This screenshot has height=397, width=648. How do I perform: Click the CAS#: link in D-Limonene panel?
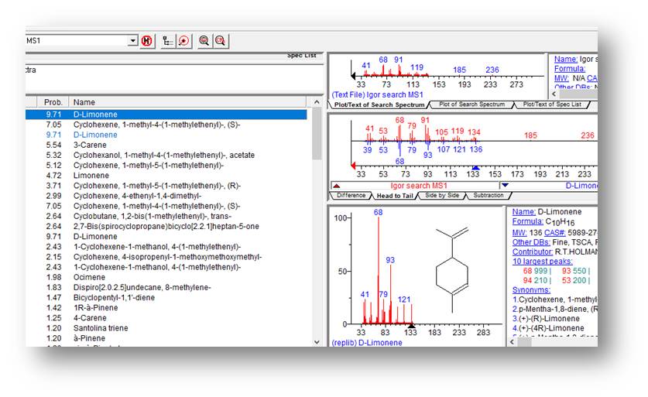[554, 233]
